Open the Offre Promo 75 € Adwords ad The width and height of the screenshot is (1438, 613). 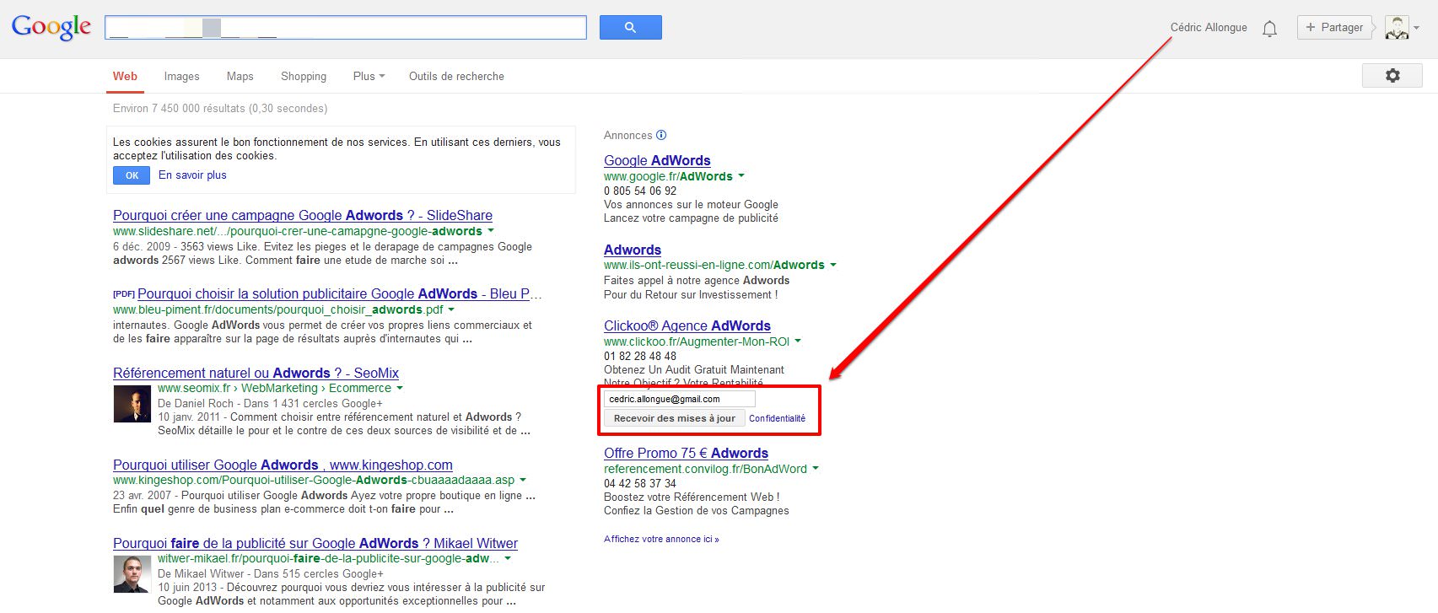(x=686, y=453)
